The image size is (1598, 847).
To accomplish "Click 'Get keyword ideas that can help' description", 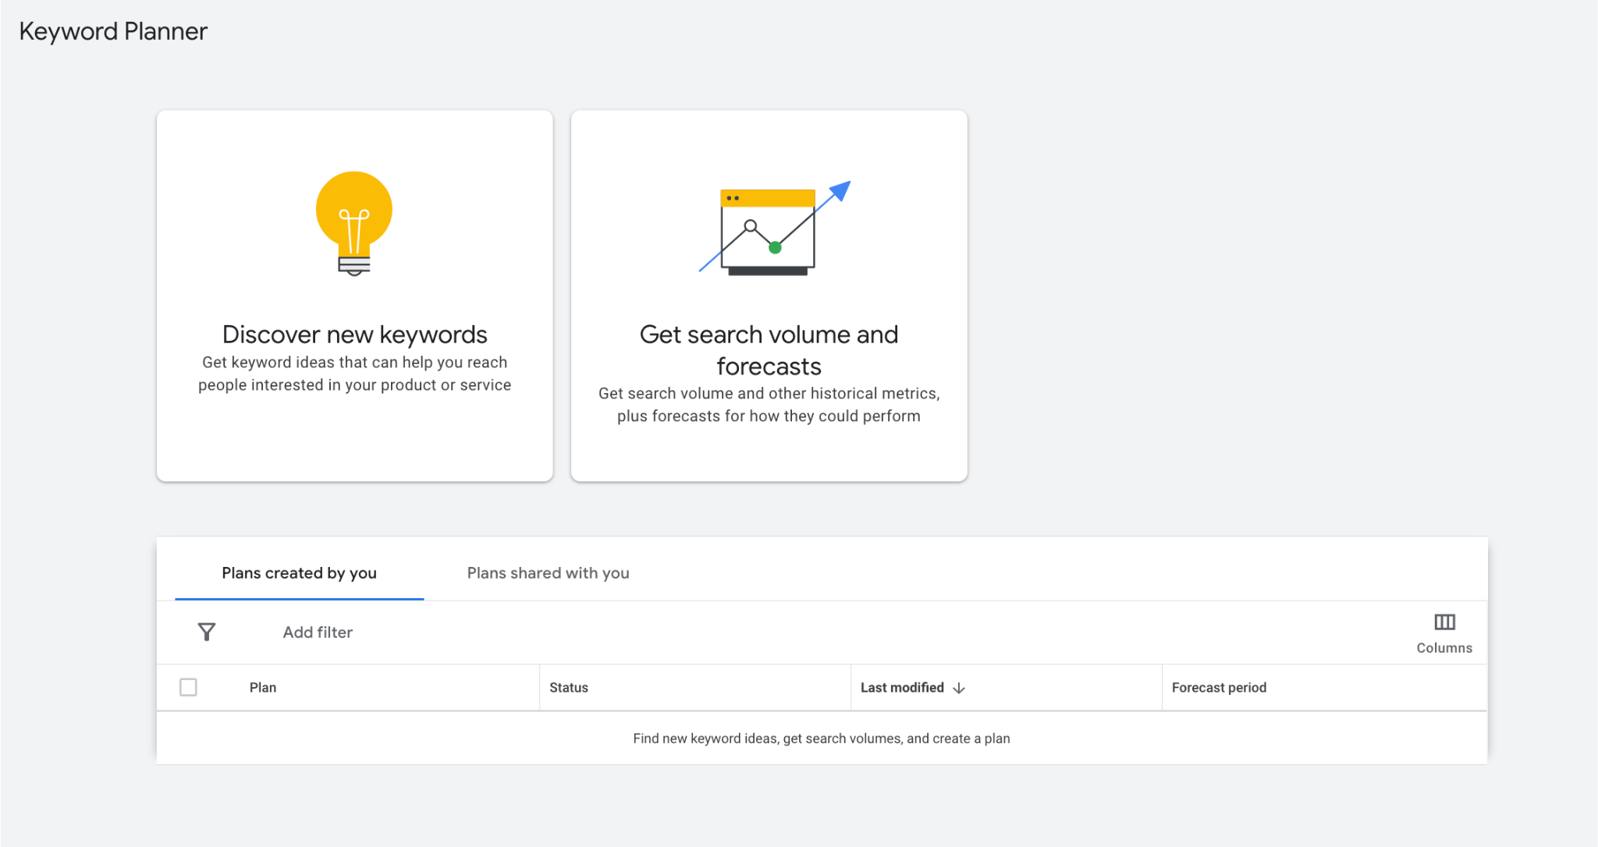I will 355,374.
